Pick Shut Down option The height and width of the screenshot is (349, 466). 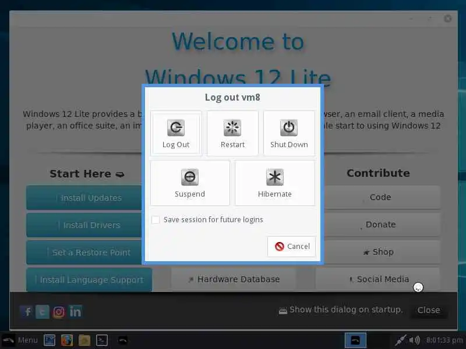tap(289, 133)
